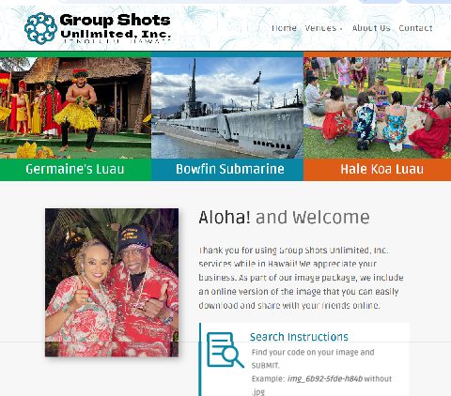Expand the Venues menu dropdown arrow
Viewport: 451px width, 396px height.
341,29
